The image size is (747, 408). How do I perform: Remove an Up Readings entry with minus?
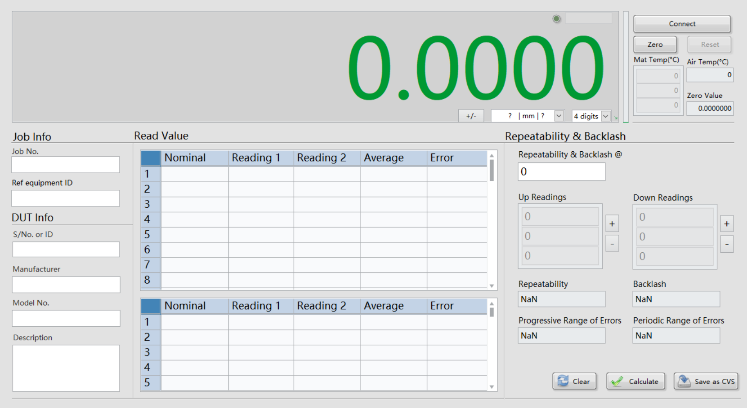click(x=612, y=243)
